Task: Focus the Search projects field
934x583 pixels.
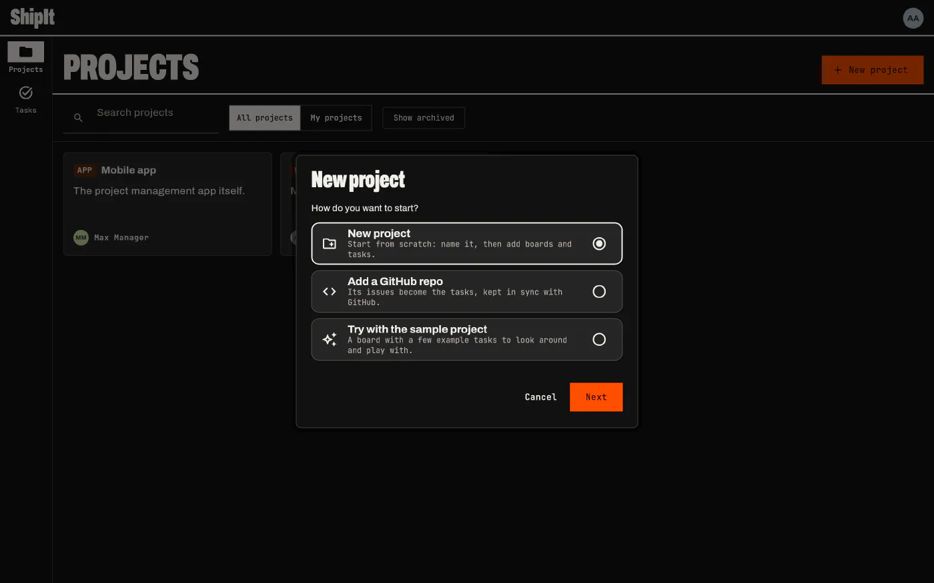Action: point(141,117)
